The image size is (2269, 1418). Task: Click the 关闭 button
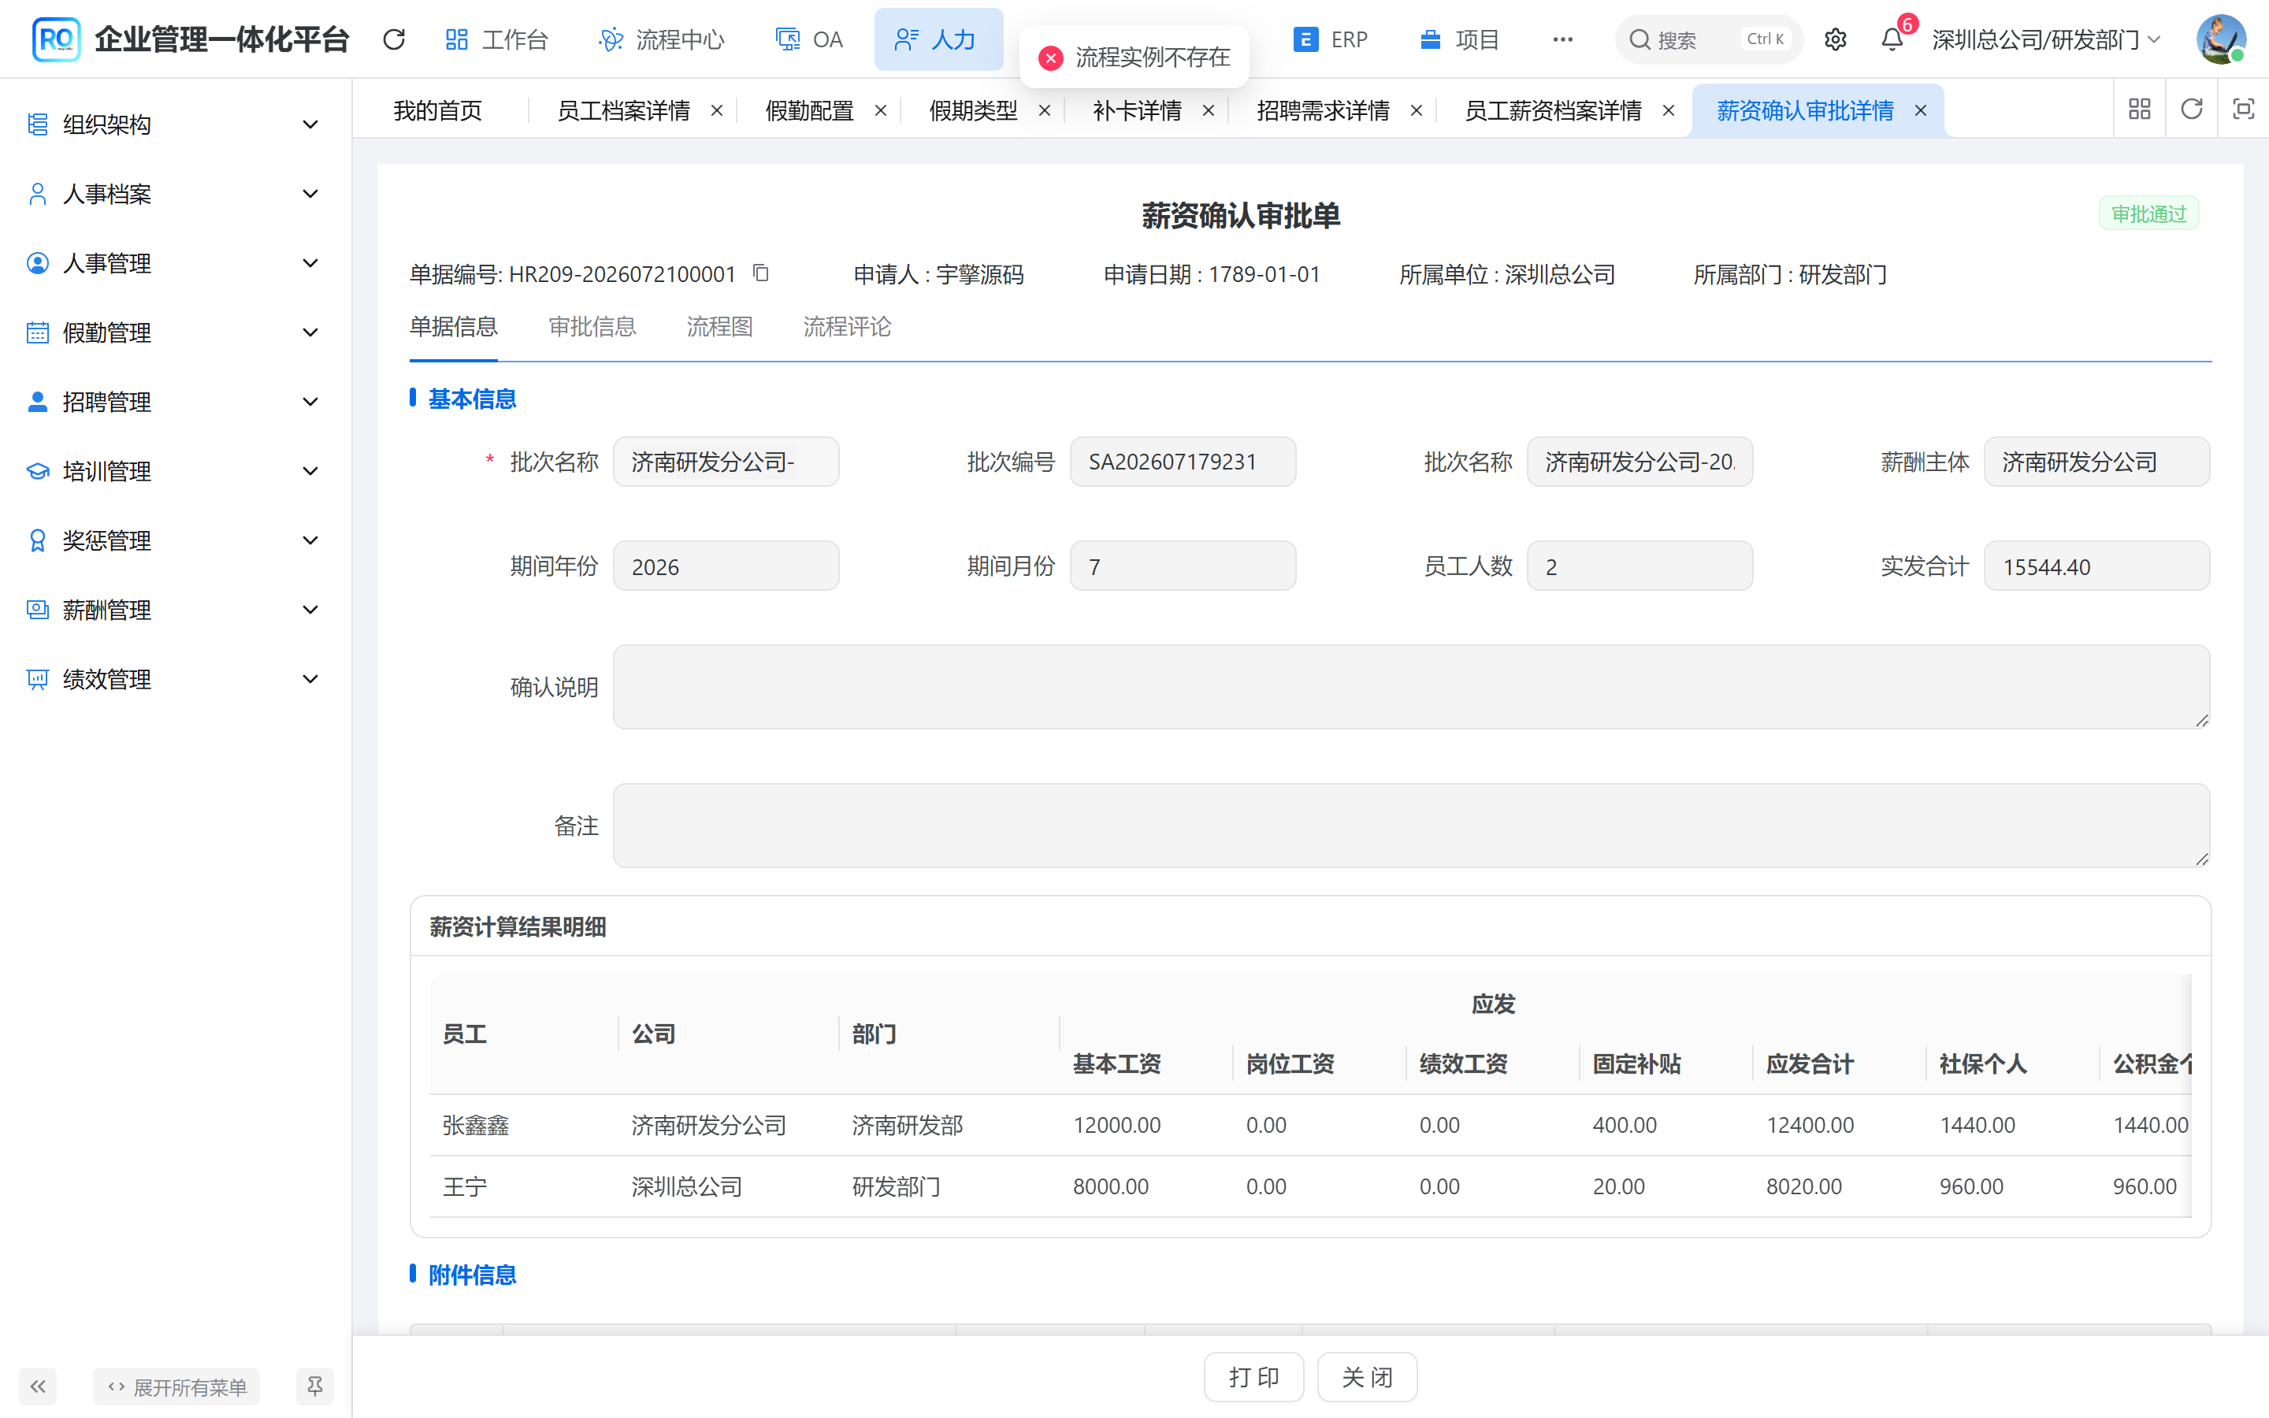(1367, 1377)
